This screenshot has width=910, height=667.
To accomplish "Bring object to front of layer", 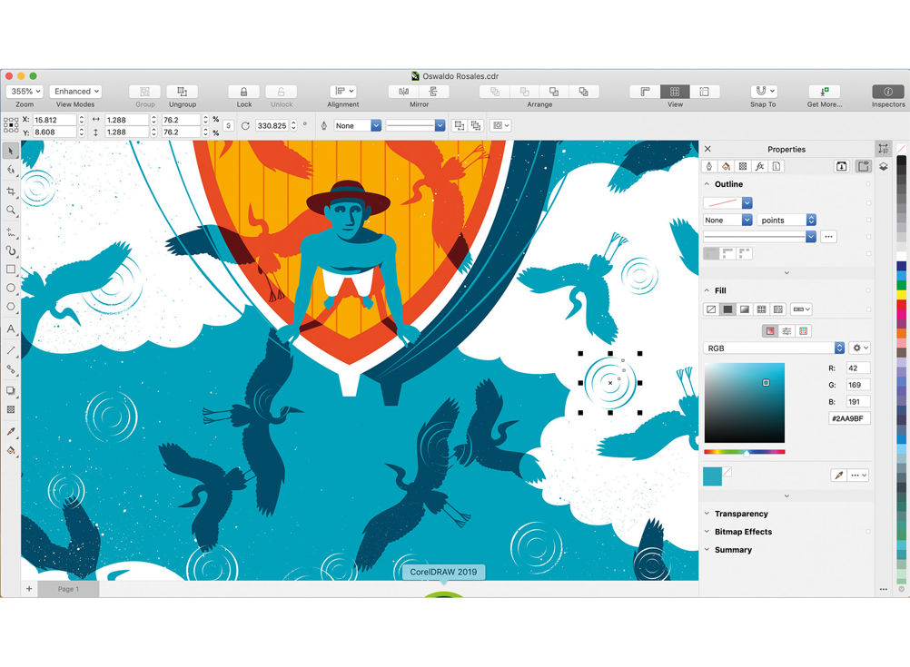I will click(x=494, y=92).
